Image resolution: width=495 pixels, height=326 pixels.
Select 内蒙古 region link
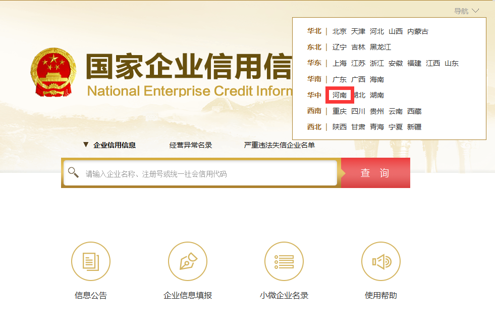point(418,31)
